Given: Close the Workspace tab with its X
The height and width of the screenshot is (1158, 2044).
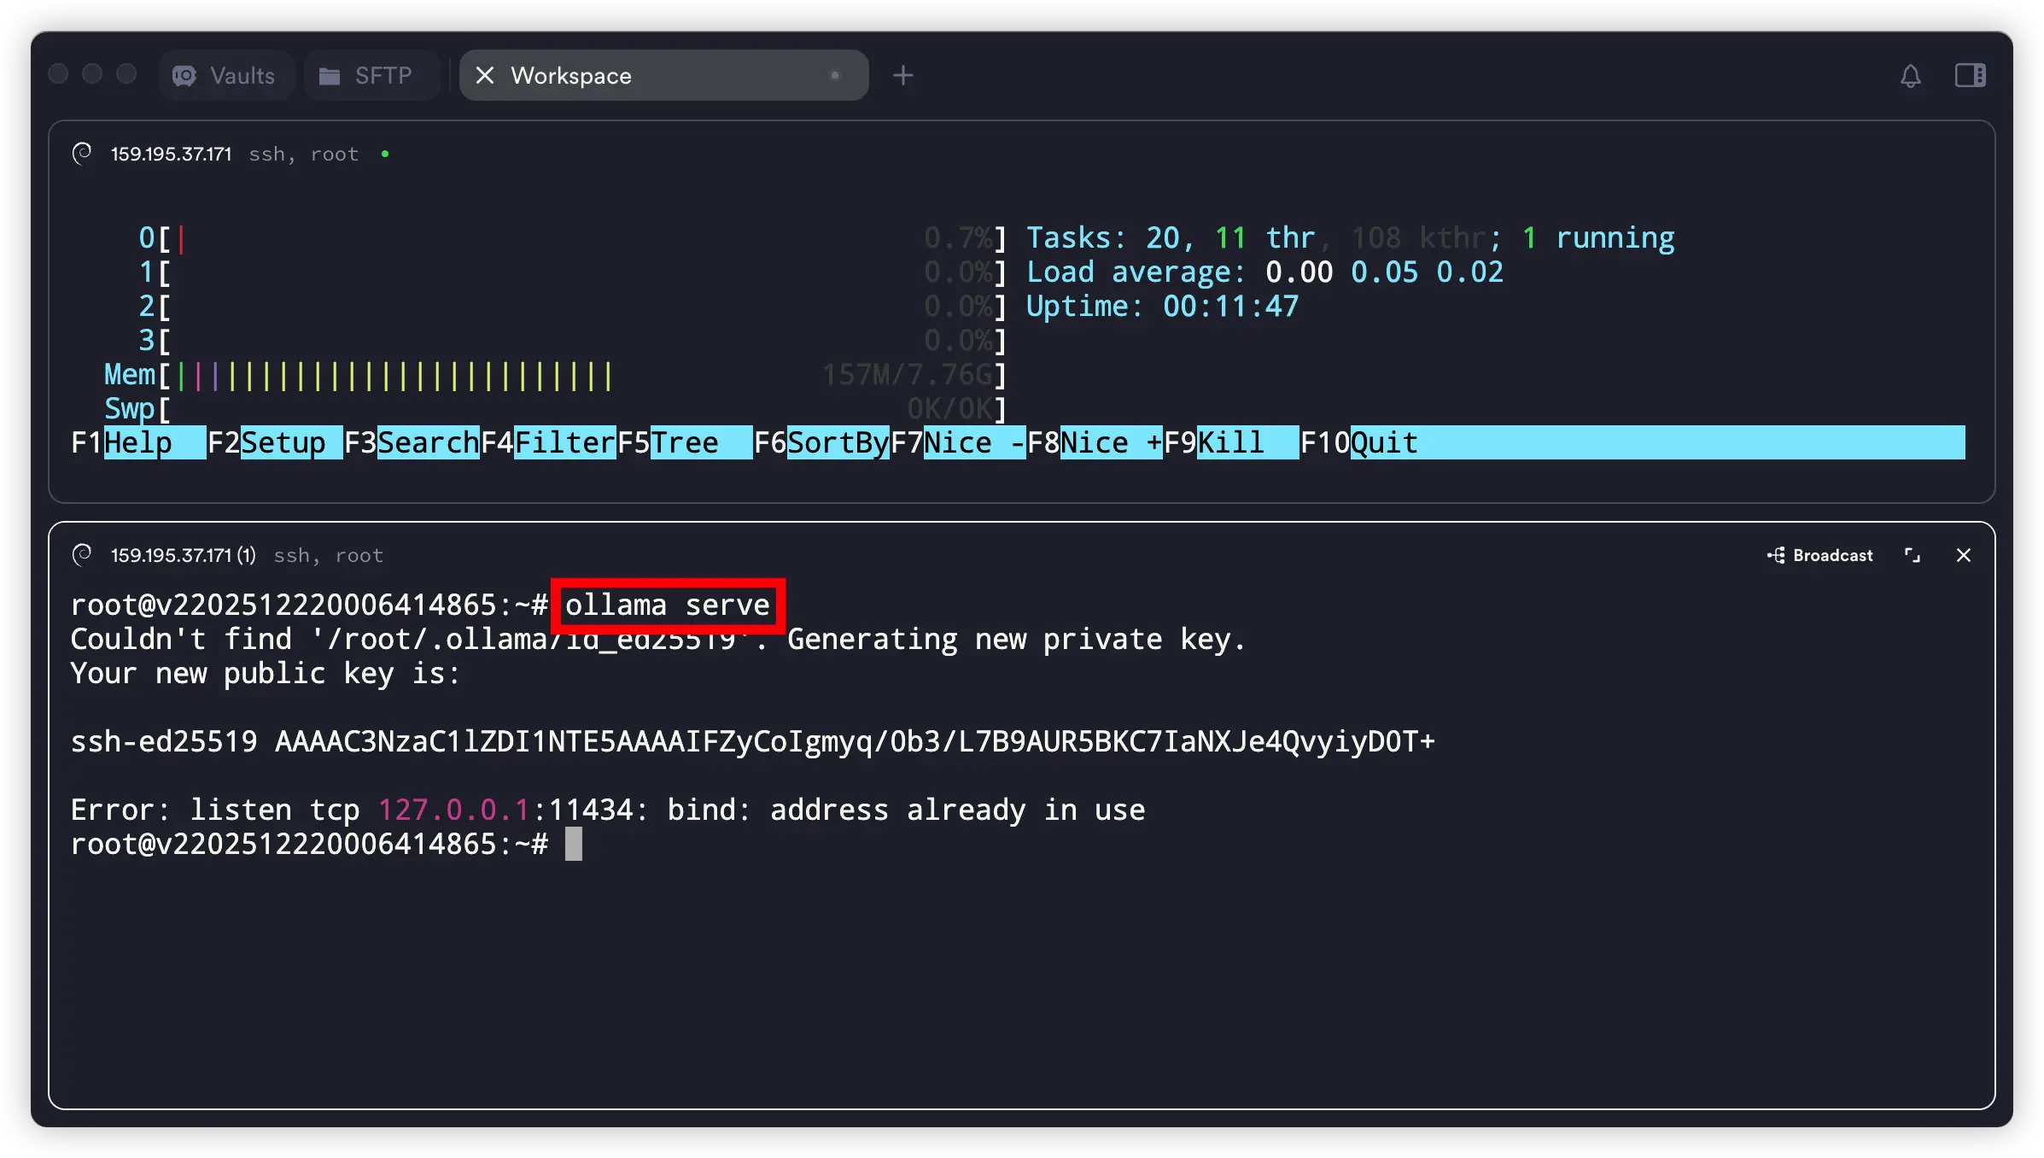Looking at the screenshot, I should tap(485, 76).
